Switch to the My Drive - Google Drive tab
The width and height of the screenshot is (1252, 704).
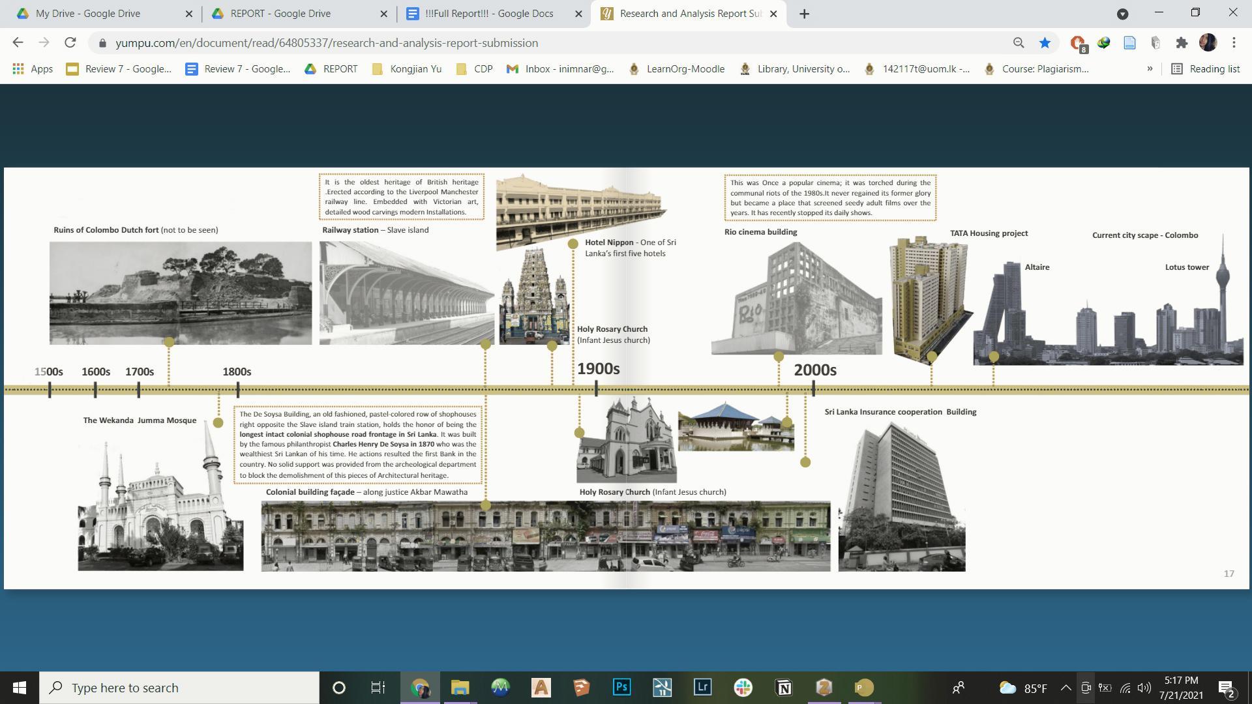coord(88,14)
